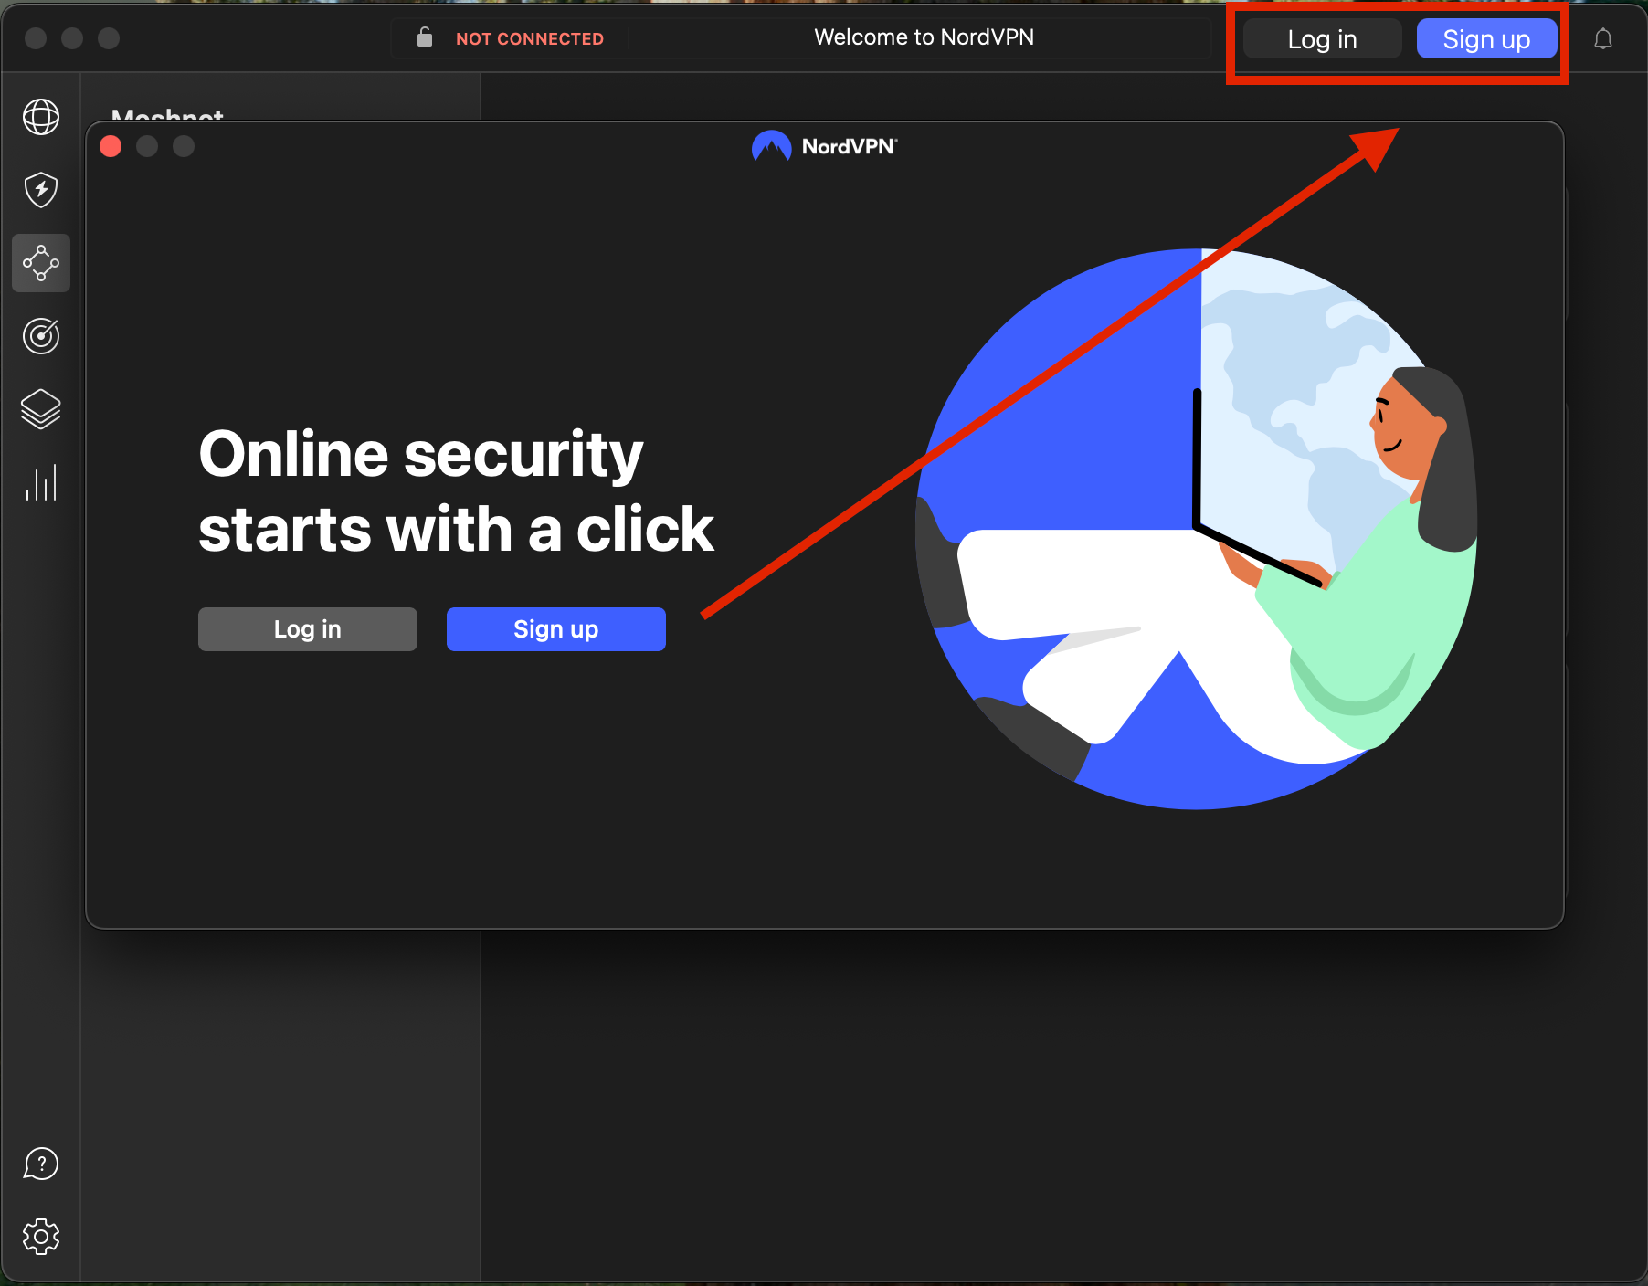The width and height of the screenshot is (1648, 1286).
Task: Click the NOT CONNECTED status label
Action: [x=530, y=39]
